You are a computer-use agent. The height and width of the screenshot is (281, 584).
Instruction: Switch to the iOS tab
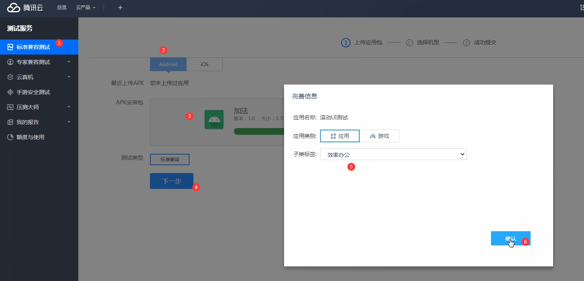[x=204, y=64]
